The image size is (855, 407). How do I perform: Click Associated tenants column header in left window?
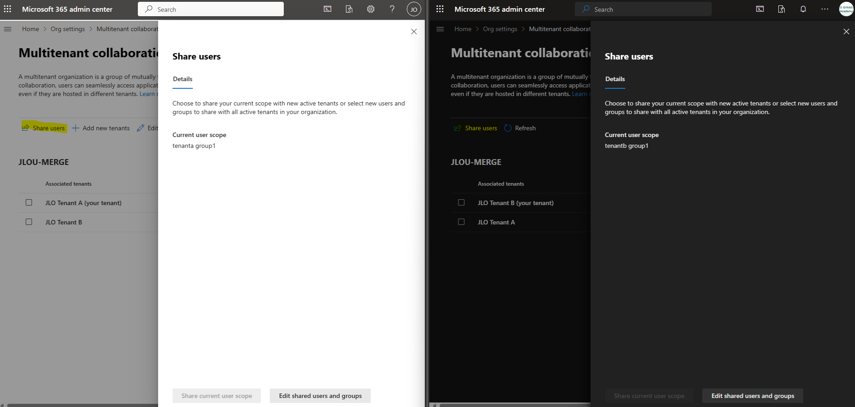[68, 184]
